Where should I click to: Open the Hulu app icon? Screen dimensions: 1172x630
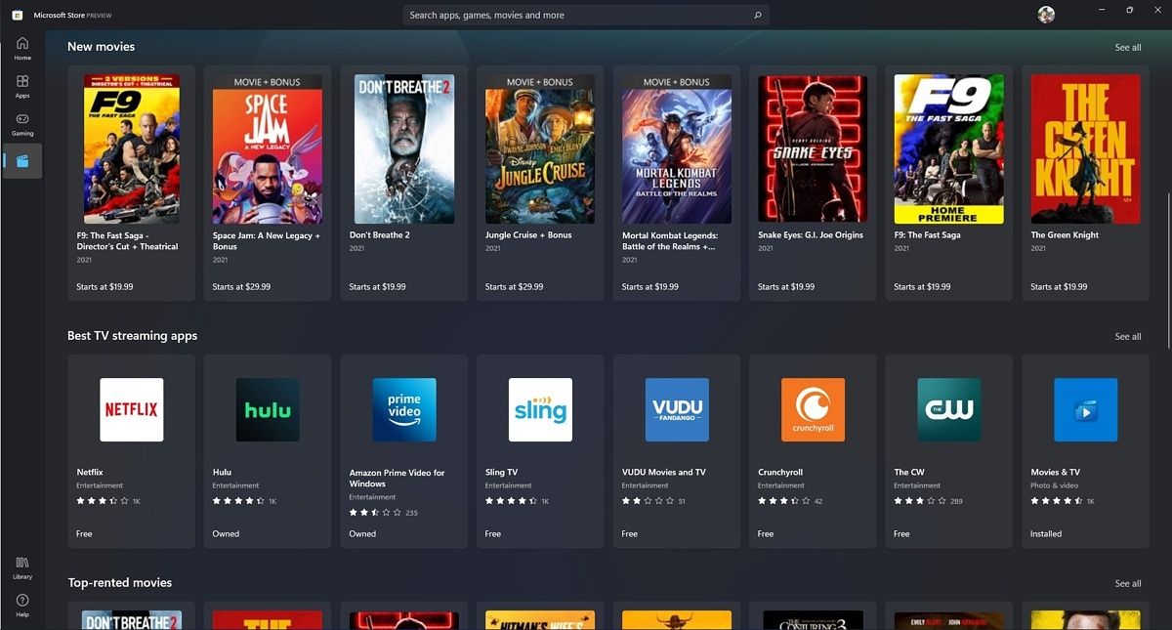(x=268, y=409)
